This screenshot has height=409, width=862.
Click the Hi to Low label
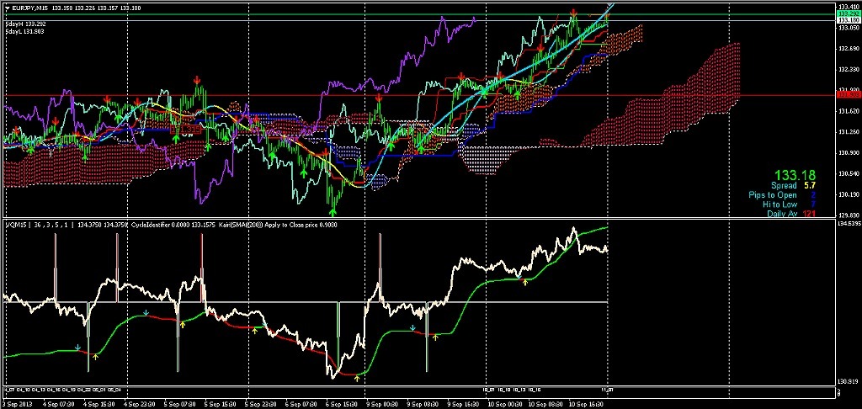[780, 204]
